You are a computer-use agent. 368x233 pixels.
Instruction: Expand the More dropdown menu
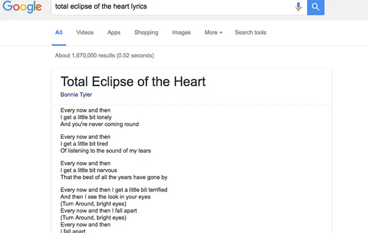pos(213,33)
